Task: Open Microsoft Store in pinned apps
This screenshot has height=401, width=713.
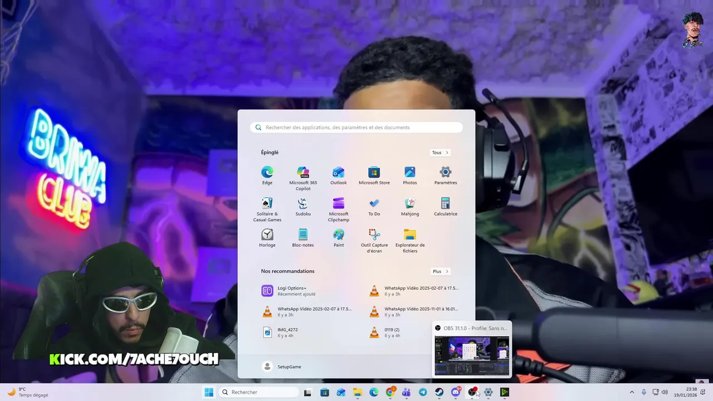Action: tap(374, 175)
